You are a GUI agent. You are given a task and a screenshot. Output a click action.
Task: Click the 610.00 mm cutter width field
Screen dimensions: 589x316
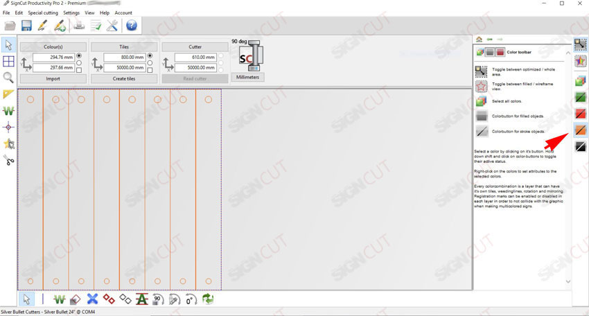coord(195,57)
